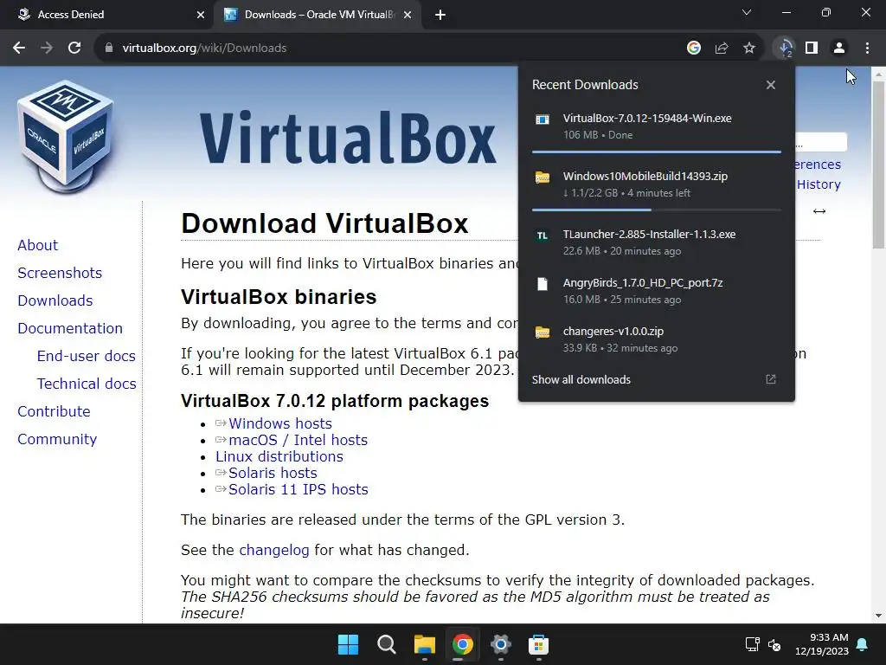This screenshot has height=665, width=886.
Task: Close the Recent Downloads popup
Action: pos(771,85)
